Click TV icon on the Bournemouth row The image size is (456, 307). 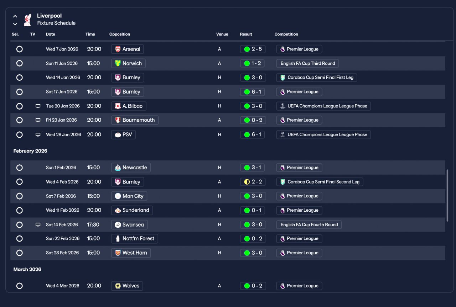point(38,120)
